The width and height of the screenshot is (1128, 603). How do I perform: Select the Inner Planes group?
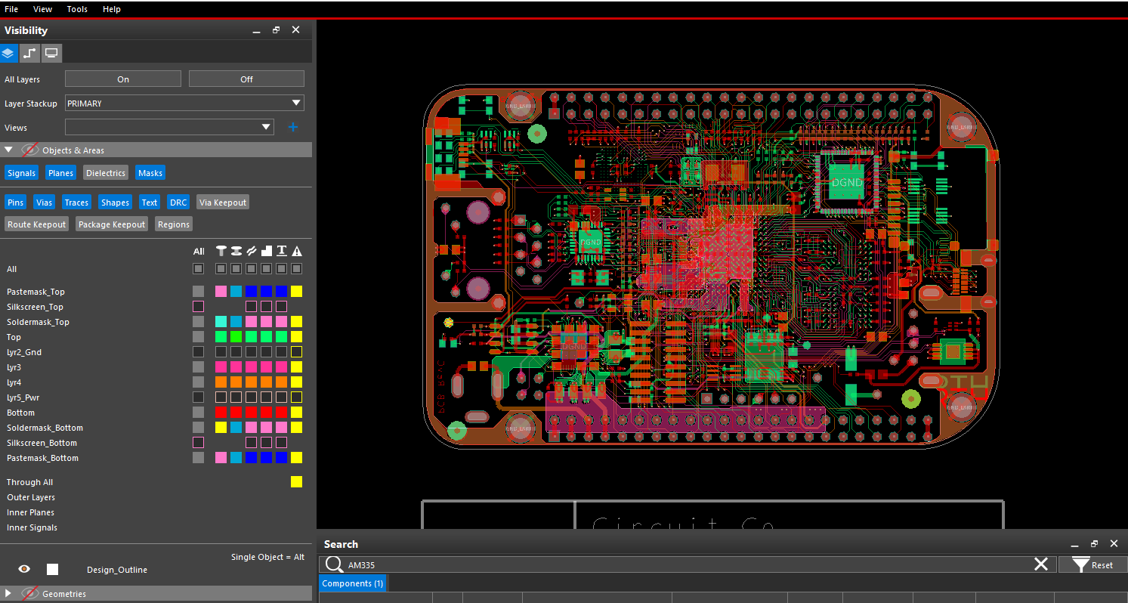[30, 512]
